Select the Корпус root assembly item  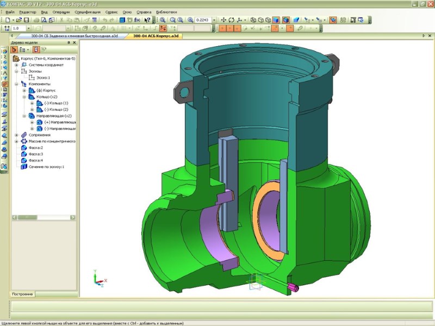(x=48, y=59)
